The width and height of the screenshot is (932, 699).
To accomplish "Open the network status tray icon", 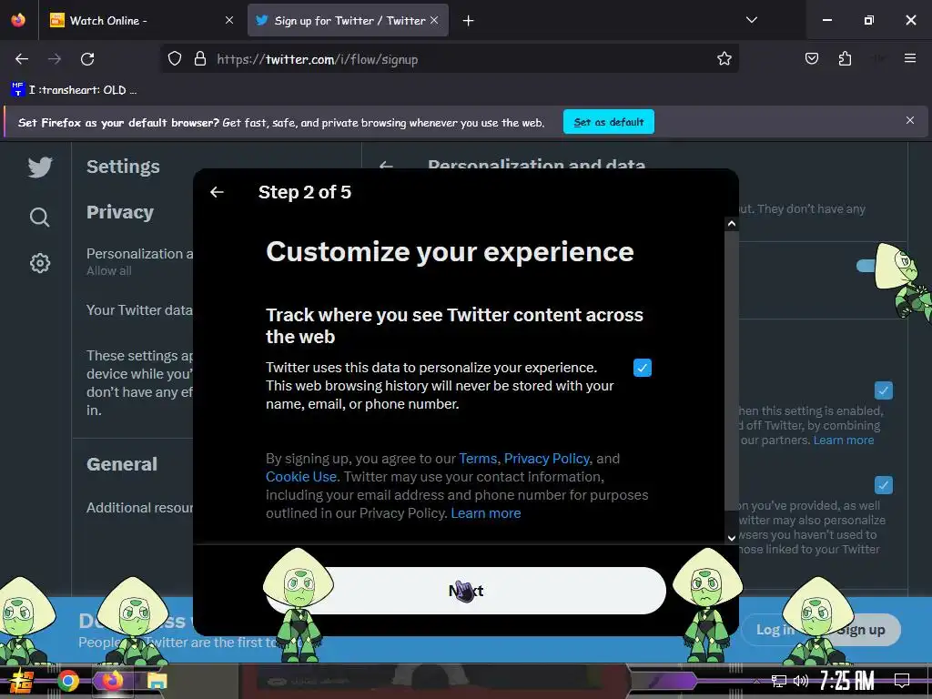I will [x=779, y=681].
